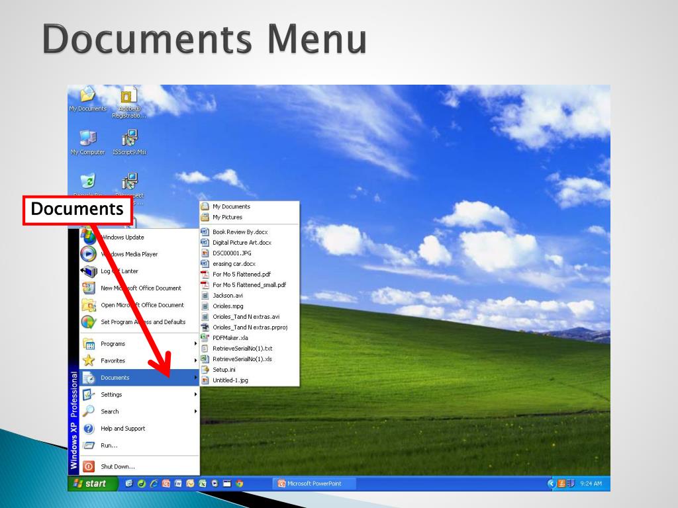Expand the Programs submenu arrow

pos(195,344)
